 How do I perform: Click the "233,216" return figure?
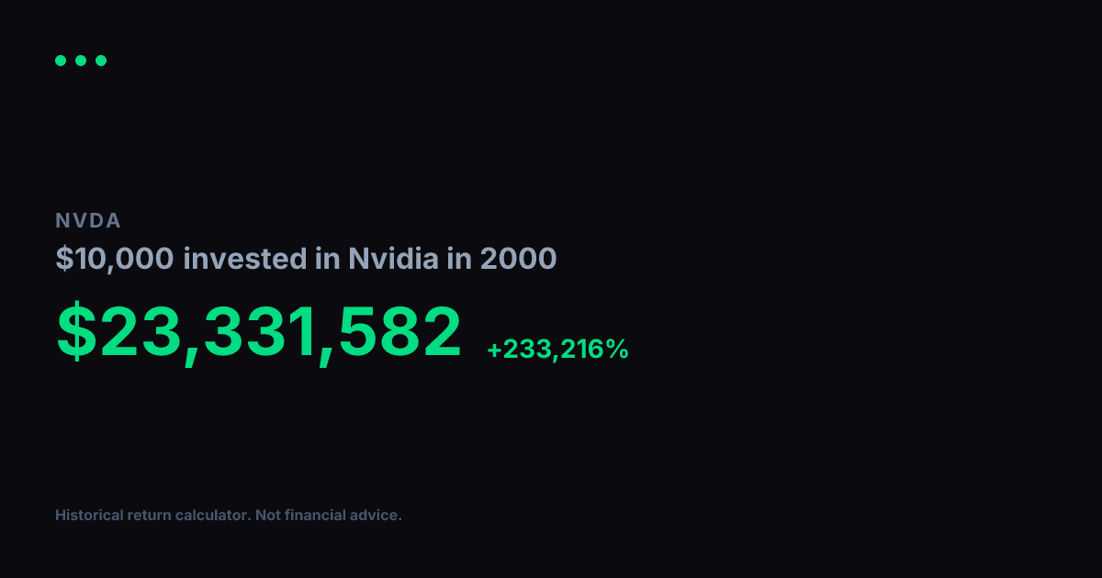click(x=552, y=350)
